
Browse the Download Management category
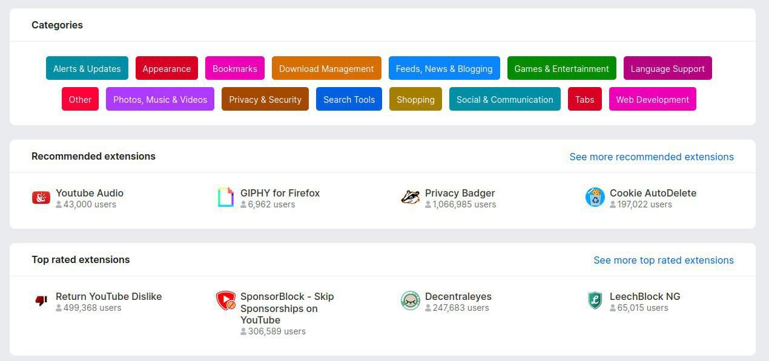pos(326,68)
